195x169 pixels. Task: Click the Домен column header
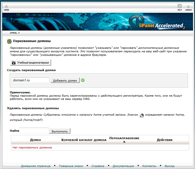(35, 140)
